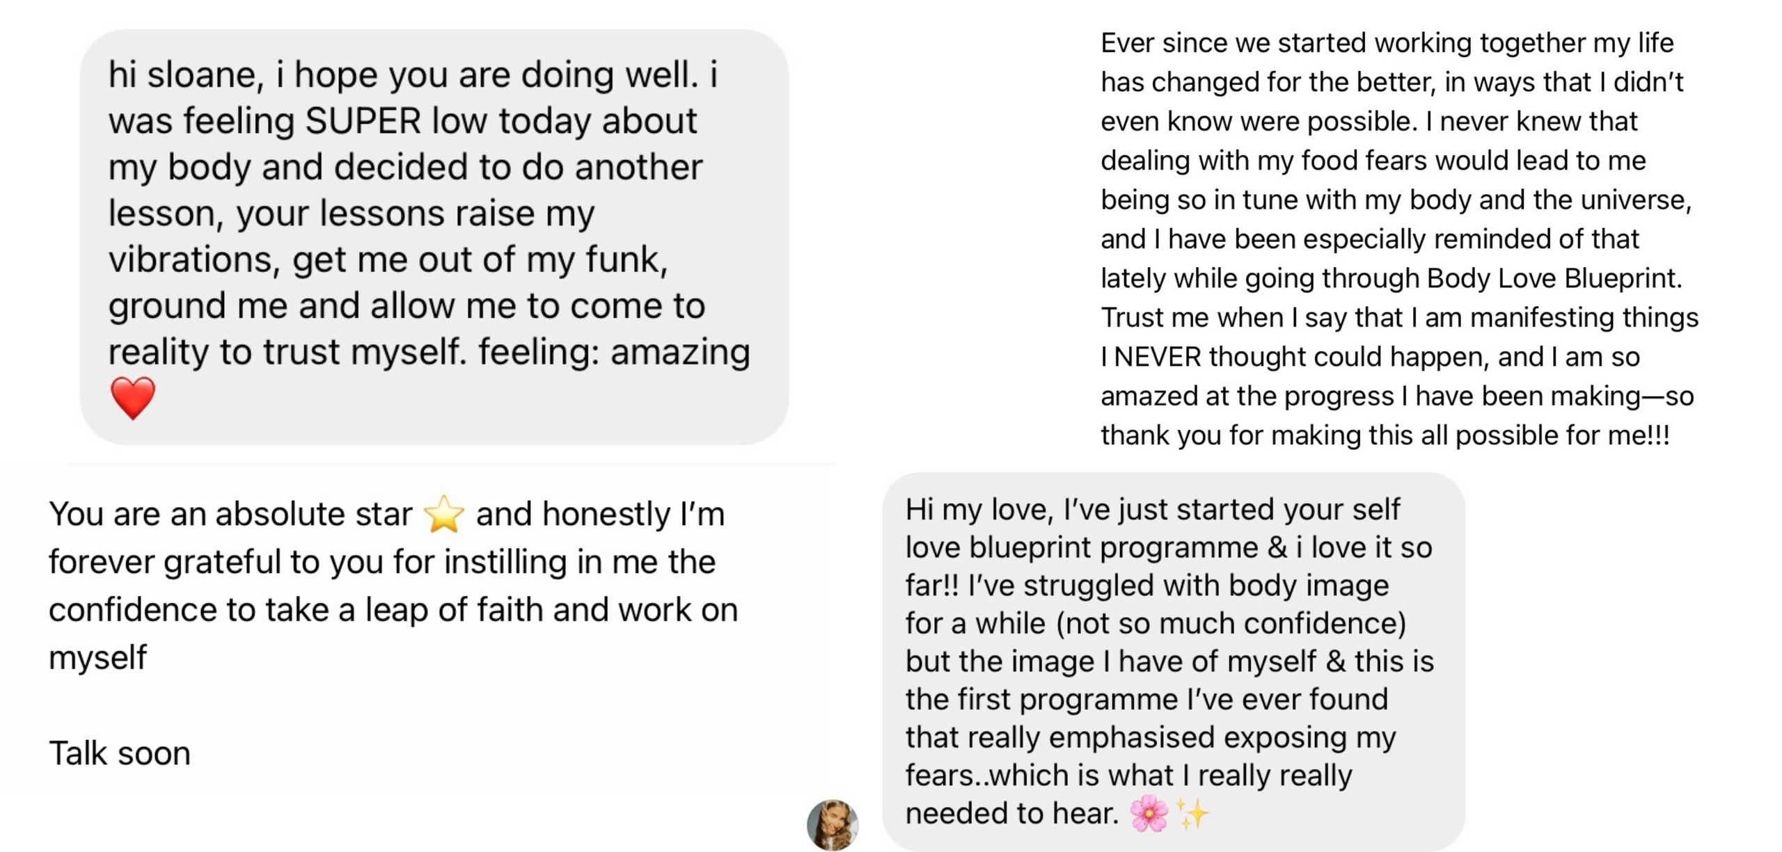The width and height of the screenshot is (1782, 852).
Task: Click the 'You are an absolute star' message
Action: click(393, 584)
